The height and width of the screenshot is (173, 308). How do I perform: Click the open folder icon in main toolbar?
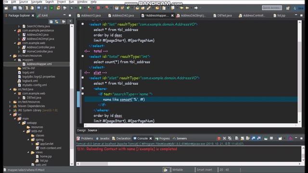coord(137,8)
